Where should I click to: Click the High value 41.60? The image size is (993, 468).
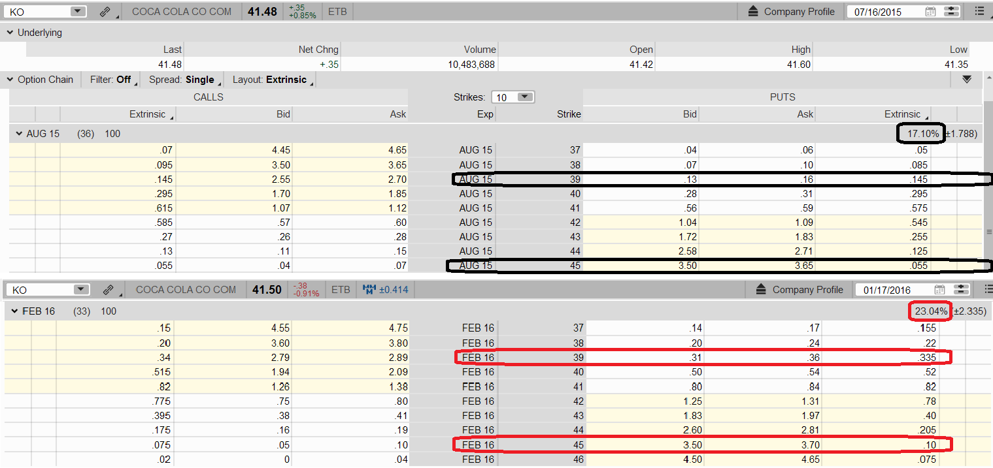tap(798, 65)
